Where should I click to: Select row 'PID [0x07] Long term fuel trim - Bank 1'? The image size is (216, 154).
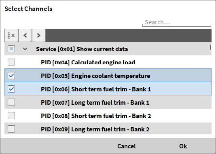(108, 102)
